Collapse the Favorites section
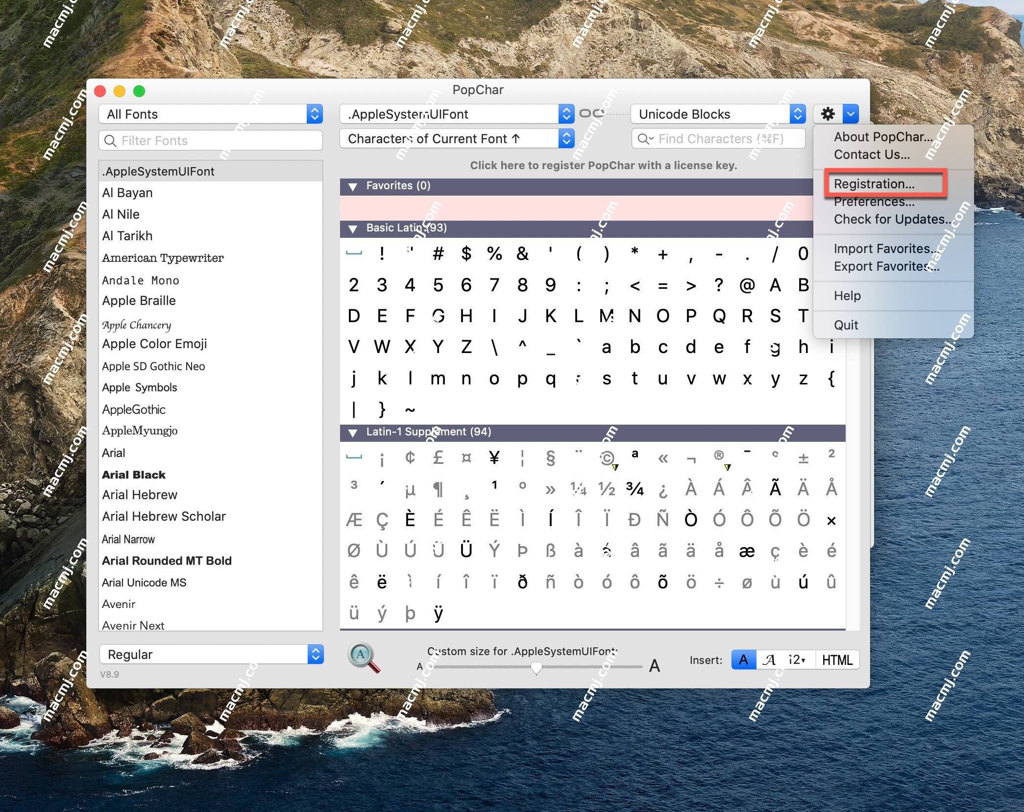Viewport: 1024px width, 812px height. point(352,186)
